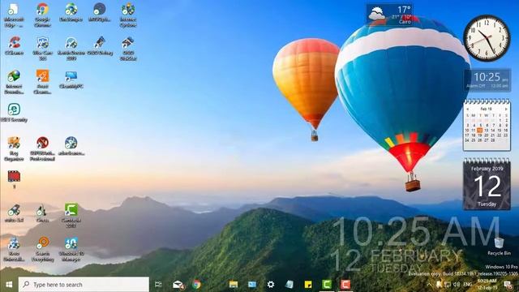Open the Cairo weather gadget
This screenshot has height=292, width=519.
pyautogui.click(x=389, y=14)
